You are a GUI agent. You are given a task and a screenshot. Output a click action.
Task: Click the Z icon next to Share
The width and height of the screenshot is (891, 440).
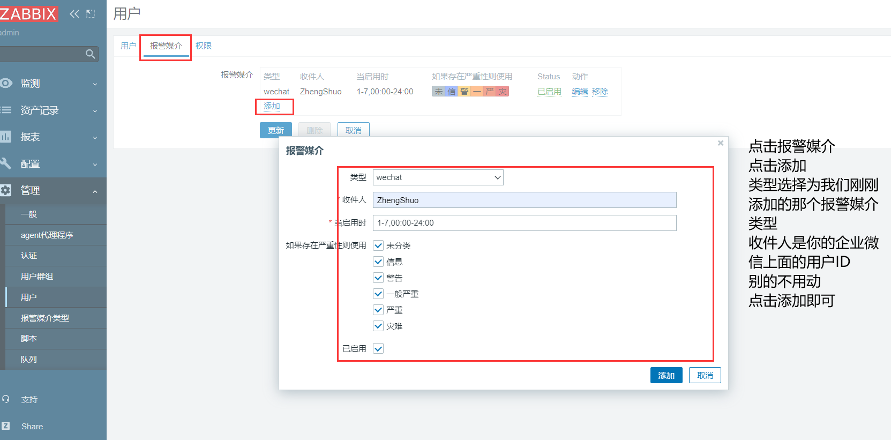(x=6, y=426)
